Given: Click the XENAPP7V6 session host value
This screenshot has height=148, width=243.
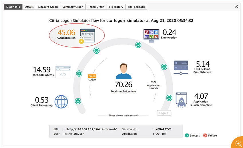Looking at the screenshot, I should click(163, 129).
